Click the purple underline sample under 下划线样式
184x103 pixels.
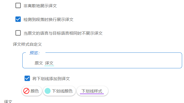click(x=92, y=94)
